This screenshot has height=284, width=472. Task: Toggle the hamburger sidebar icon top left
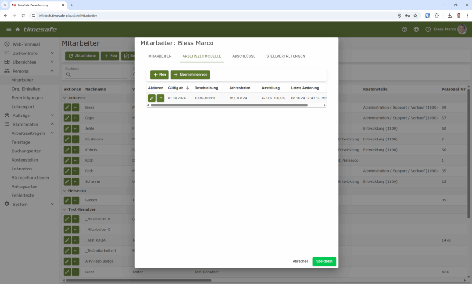coord(8,29)
